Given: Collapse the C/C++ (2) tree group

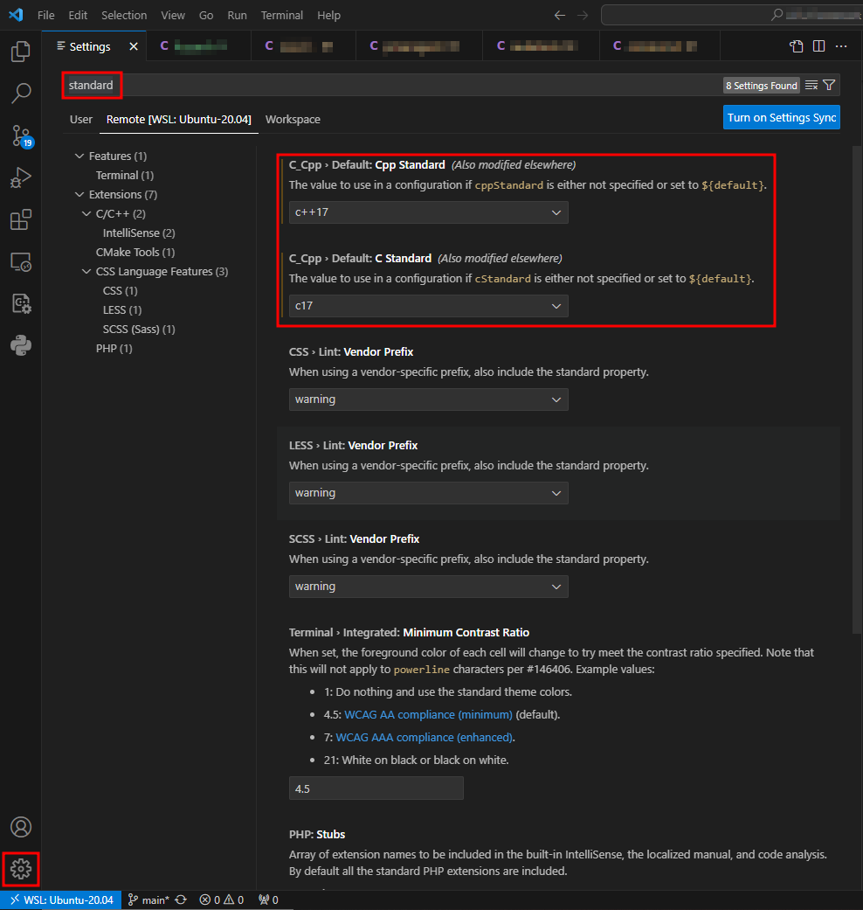Looking at the screenshot, I should (87, 213).
